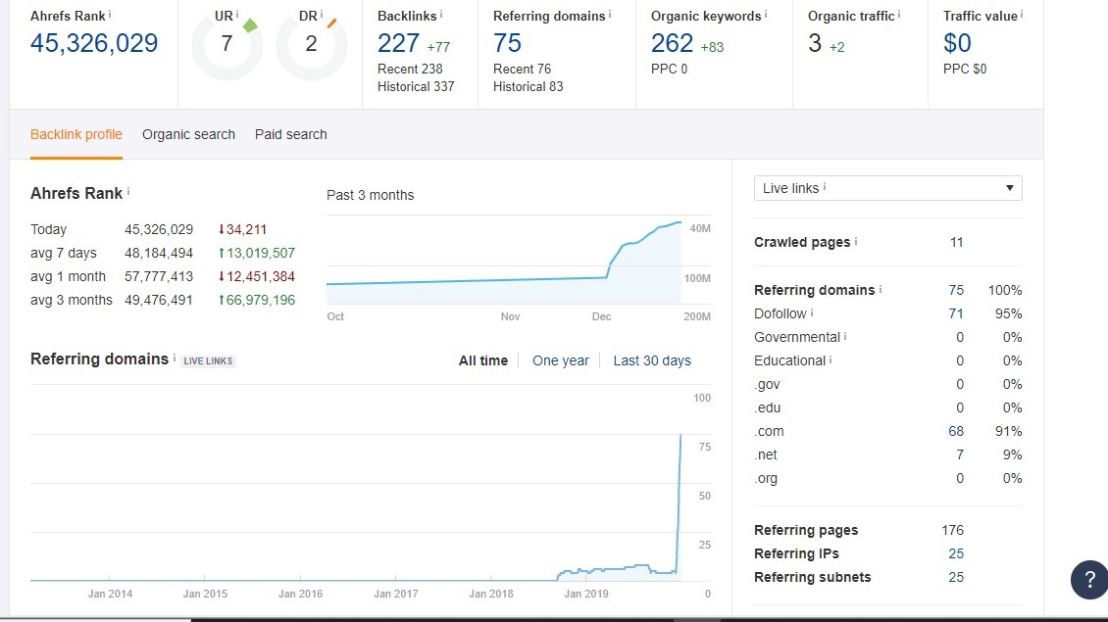Switch to Paid search tab
1108x622 pixels.
coord(290,134)
